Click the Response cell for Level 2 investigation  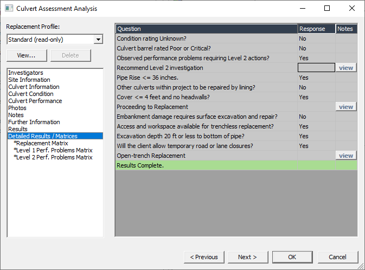pos(316,68)
